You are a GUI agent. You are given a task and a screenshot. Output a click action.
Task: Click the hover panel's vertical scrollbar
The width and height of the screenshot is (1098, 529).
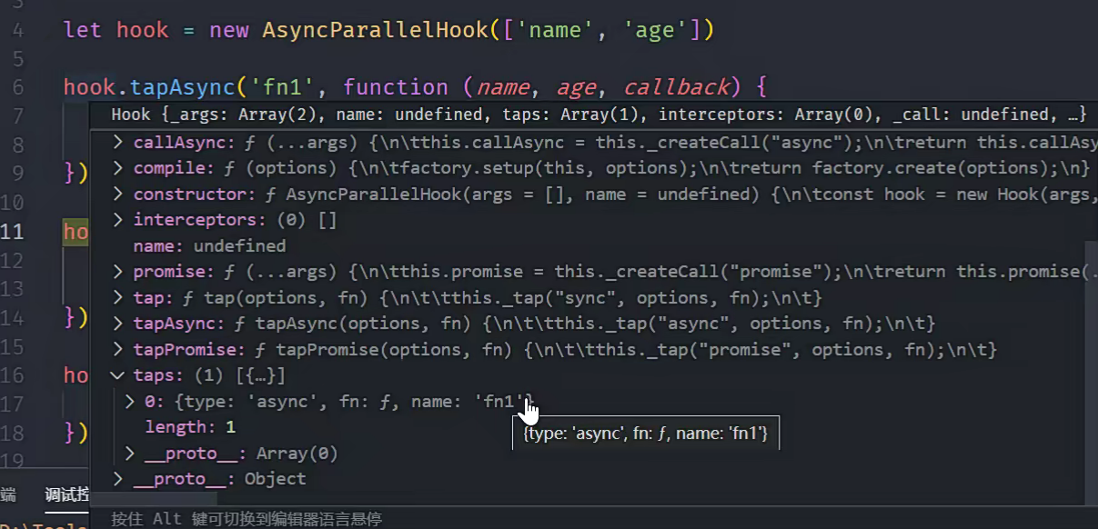[1092, 364]
